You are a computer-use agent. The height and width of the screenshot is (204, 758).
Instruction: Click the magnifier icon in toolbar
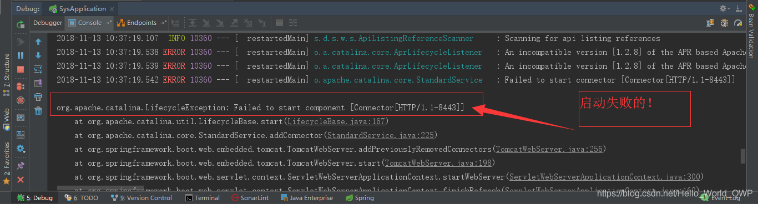[x=724, y=23]
